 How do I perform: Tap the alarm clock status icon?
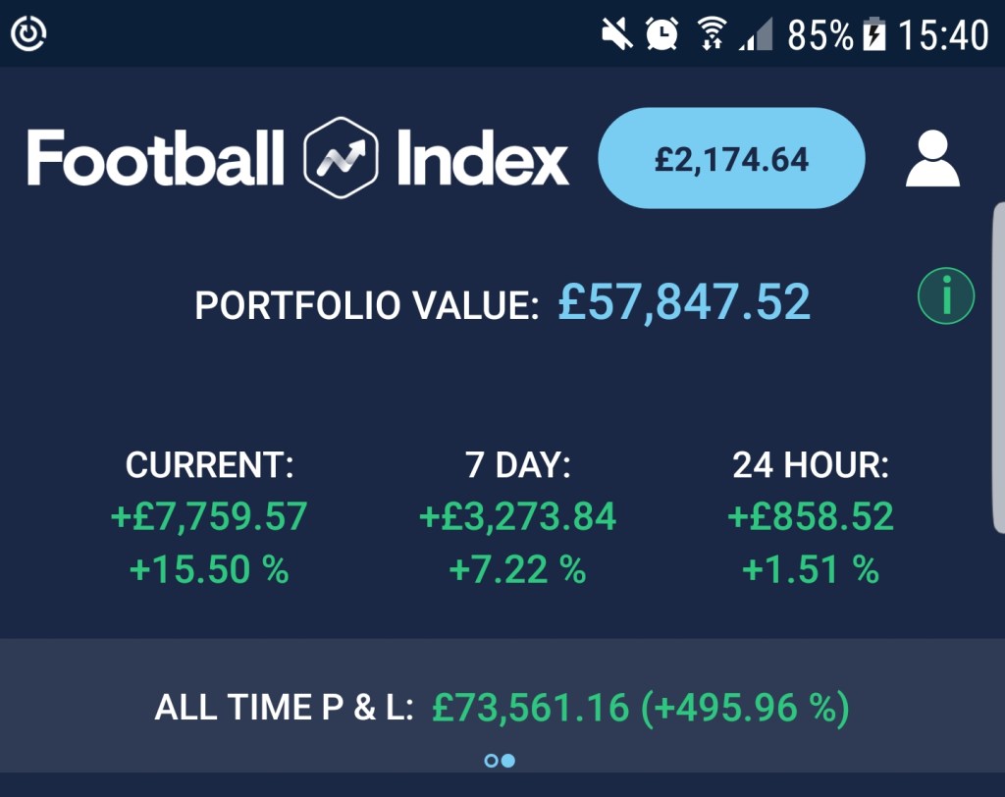click(661, 35)
